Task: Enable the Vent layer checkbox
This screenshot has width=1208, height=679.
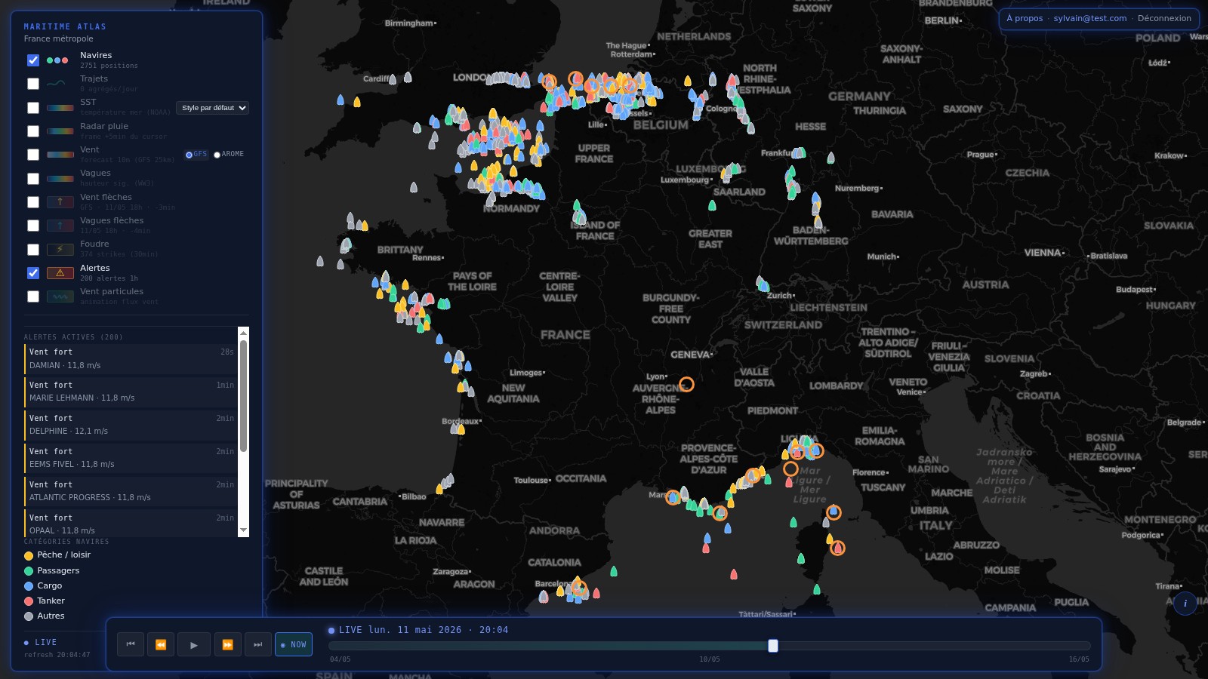Action: coord(33,155)
